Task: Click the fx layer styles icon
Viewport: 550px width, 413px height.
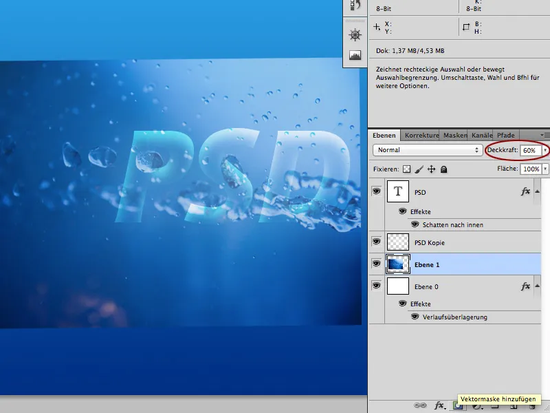Action: tap(438, 406)
